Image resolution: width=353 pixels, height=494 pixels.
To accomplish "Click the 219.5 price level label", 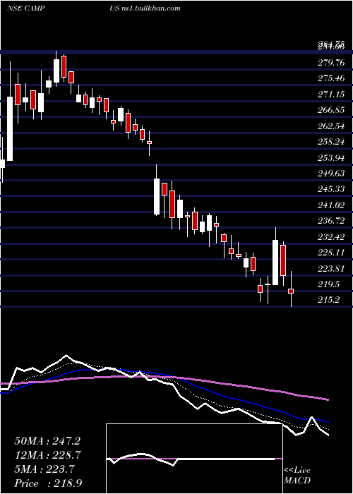I will (x=330, y=284).
